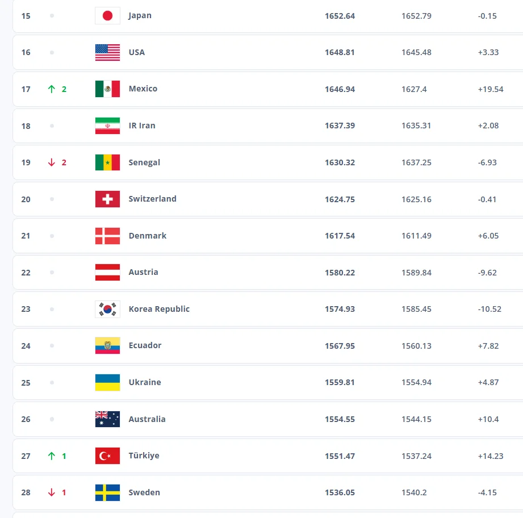523x518 pixels.
Task: Click the Japan flag icon
Action: pyautogui.click(x=107, y=16)
